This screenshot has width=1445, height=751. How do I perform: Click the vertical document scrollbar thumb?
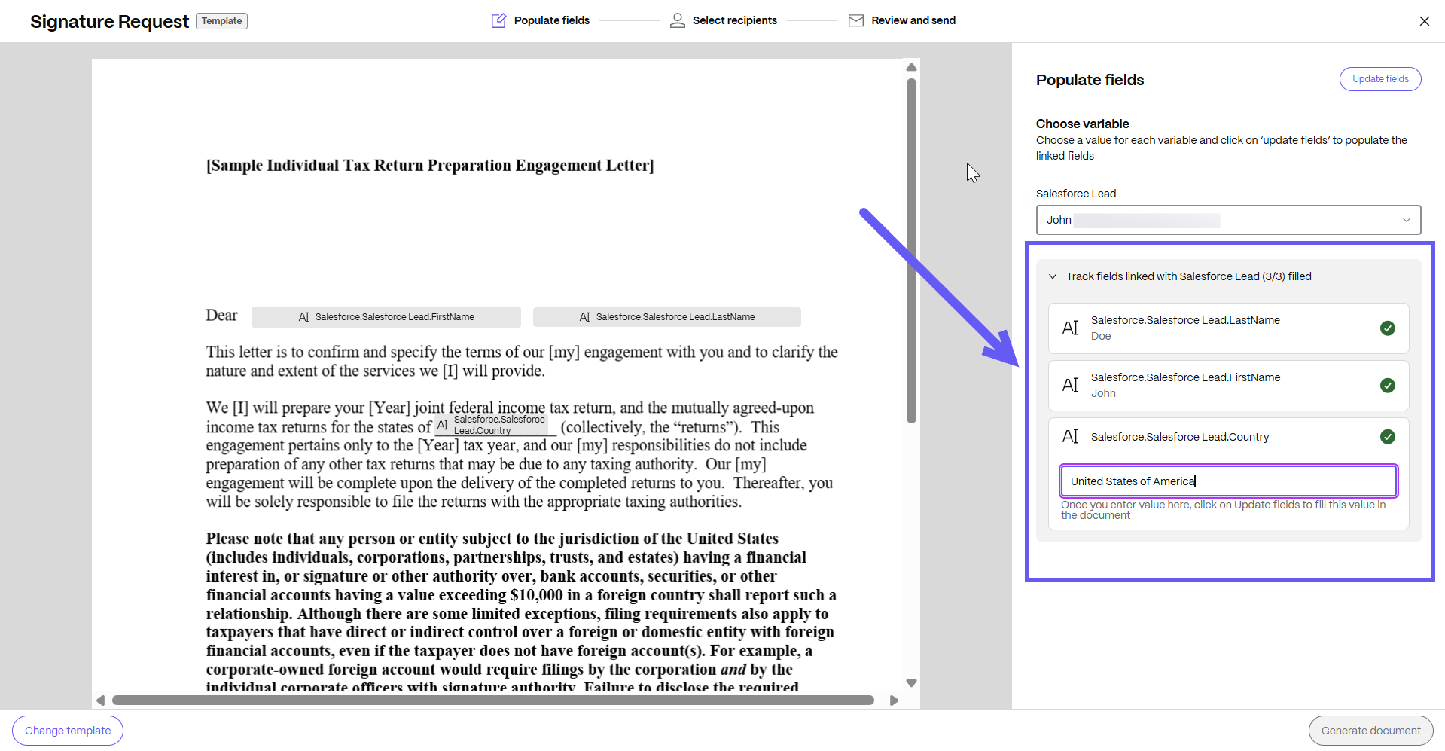click(x=911, y=251)
